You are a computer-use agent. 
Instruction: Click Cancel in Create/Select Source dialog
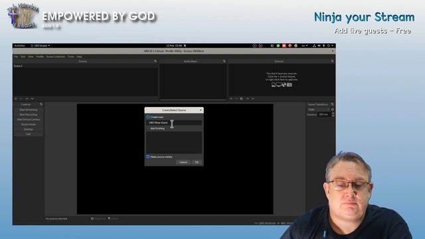183,162
